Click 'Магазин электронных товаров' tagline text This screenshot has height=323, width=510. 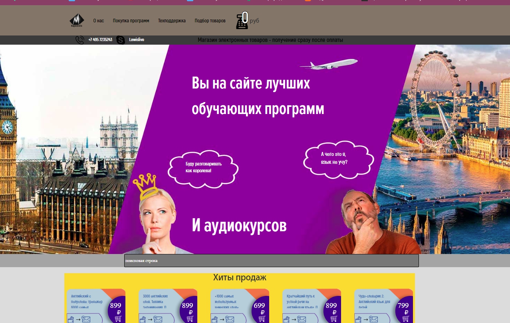(270, 40)
